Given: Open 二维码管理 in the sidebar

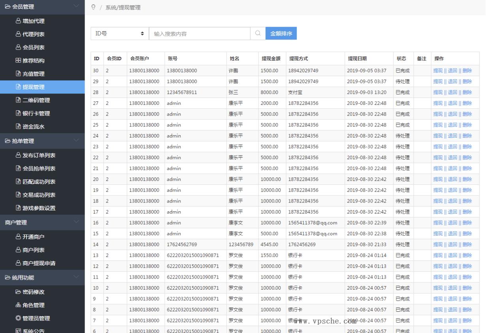Looking at the screenshot, I should click(42, 100).
